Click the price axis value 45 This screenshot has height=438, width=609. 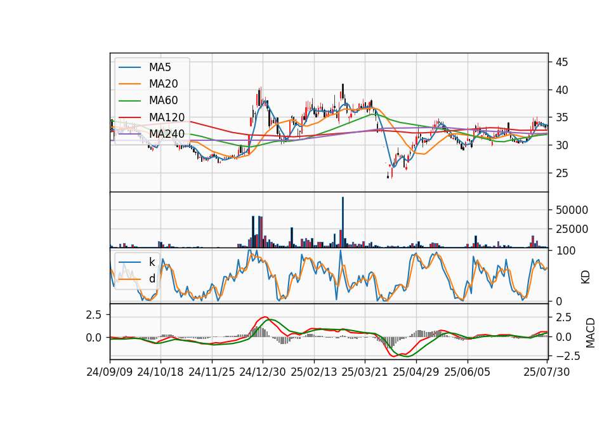coord(561,62)
